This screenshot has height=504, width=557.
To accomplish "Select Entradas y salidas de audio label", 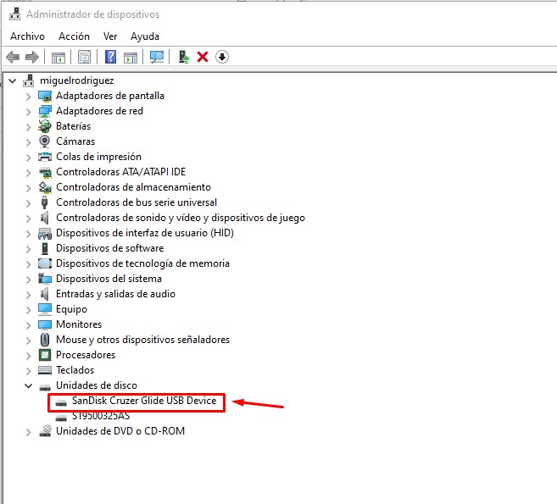I will 115,294.
